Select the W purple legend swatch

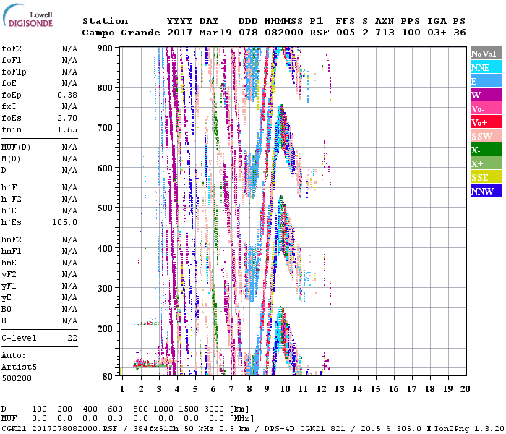486,95
